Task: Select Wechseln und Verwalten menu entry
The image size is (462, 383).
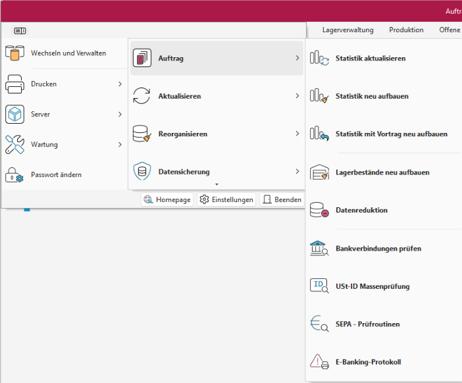Action: pos(64,53)
